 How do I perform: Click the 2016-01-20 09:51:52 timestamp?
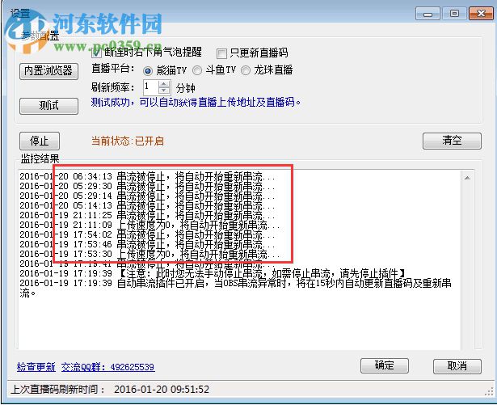[162, 390]
